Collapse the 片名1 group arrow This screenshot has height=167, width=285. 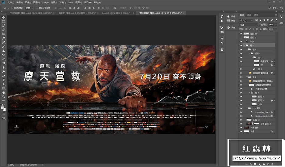(249, 53)
